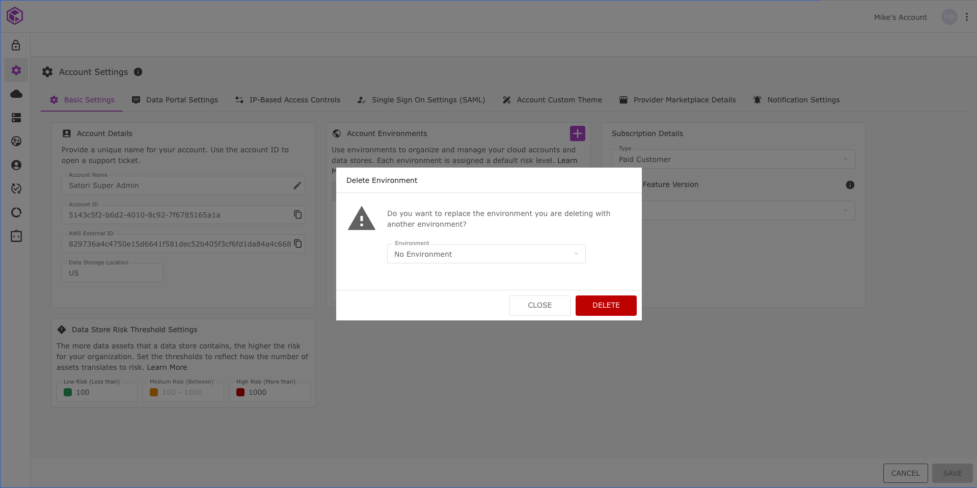Click the green Low Risk color swatch
This screenshot has height=488, width=977.
(68, 392)
